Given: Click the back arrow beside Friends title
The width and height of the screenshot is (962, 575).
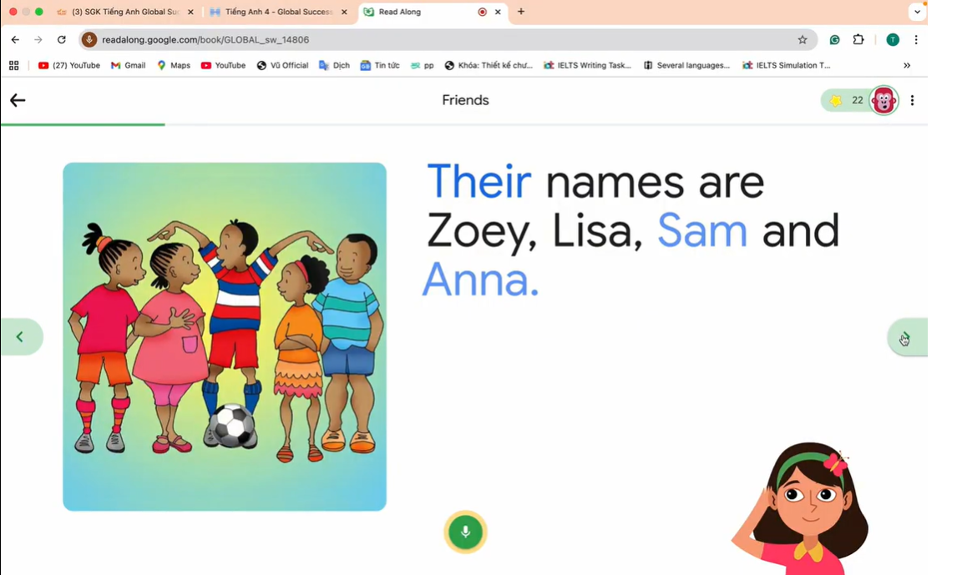Looking at the screenshot, I should click(x=18, y=100).
